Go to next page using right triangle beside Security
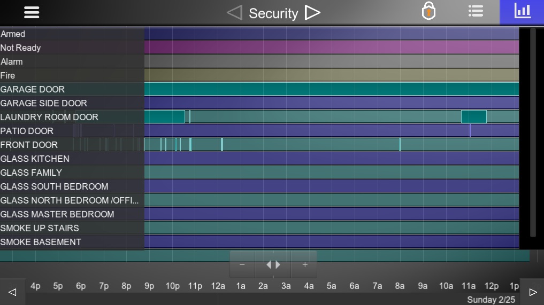The image size is (544, 305). 312,13
